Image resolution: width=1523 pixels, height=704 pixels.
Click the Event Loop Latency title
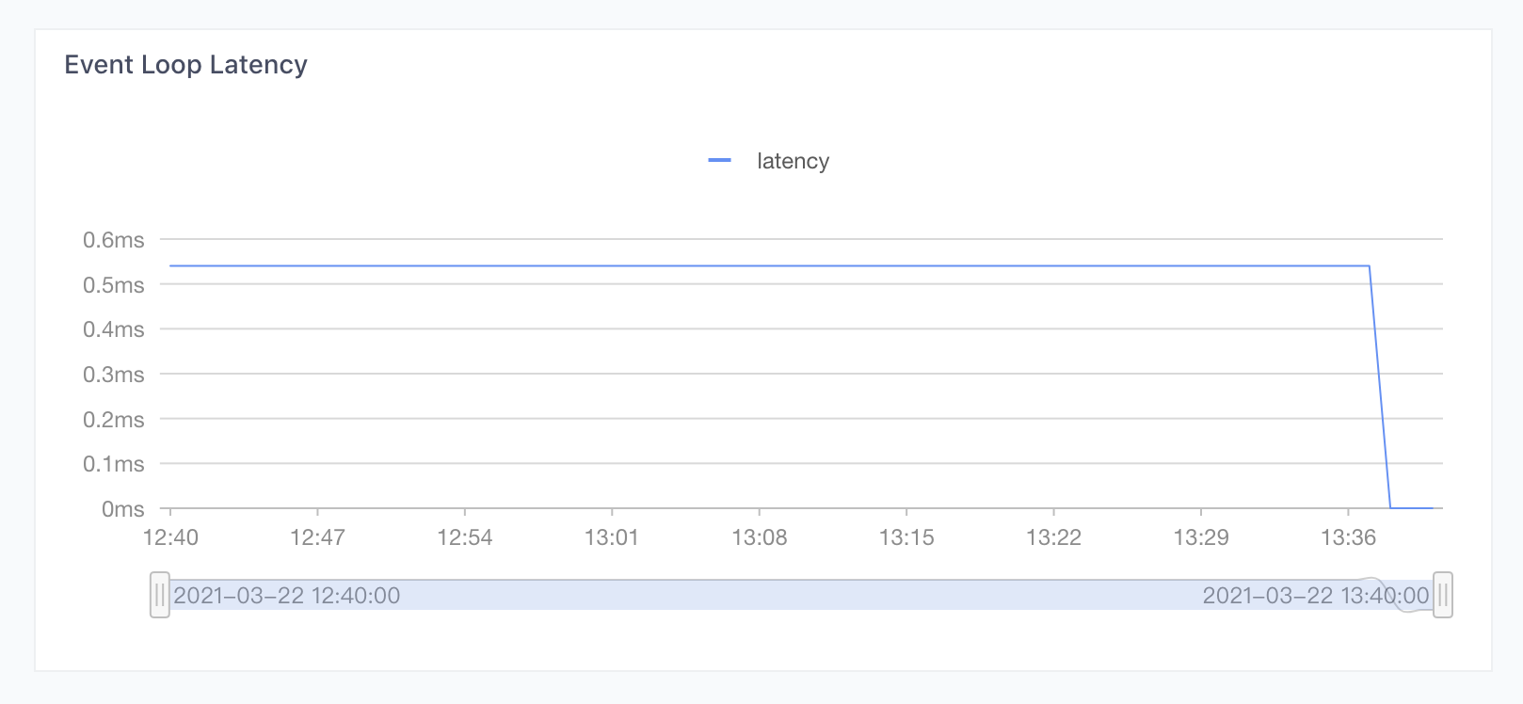pos(185,65)
